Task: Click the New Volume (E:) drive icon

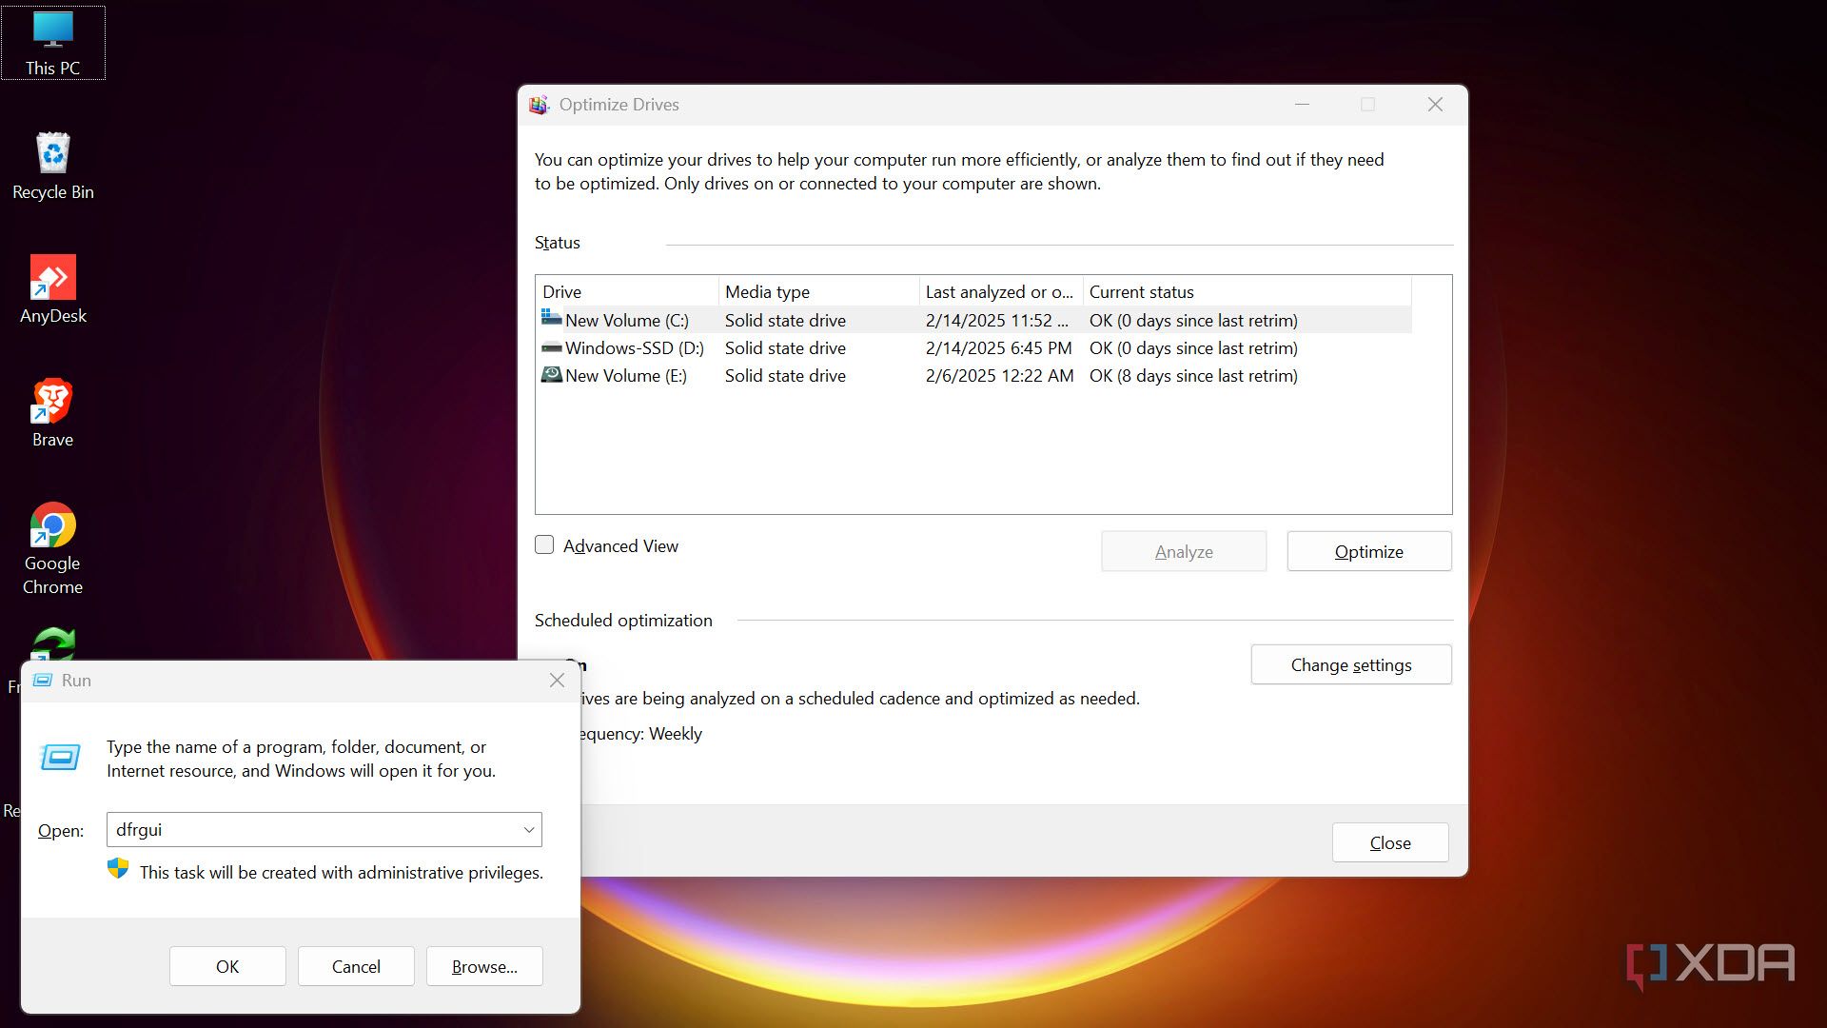Action: 552,374
